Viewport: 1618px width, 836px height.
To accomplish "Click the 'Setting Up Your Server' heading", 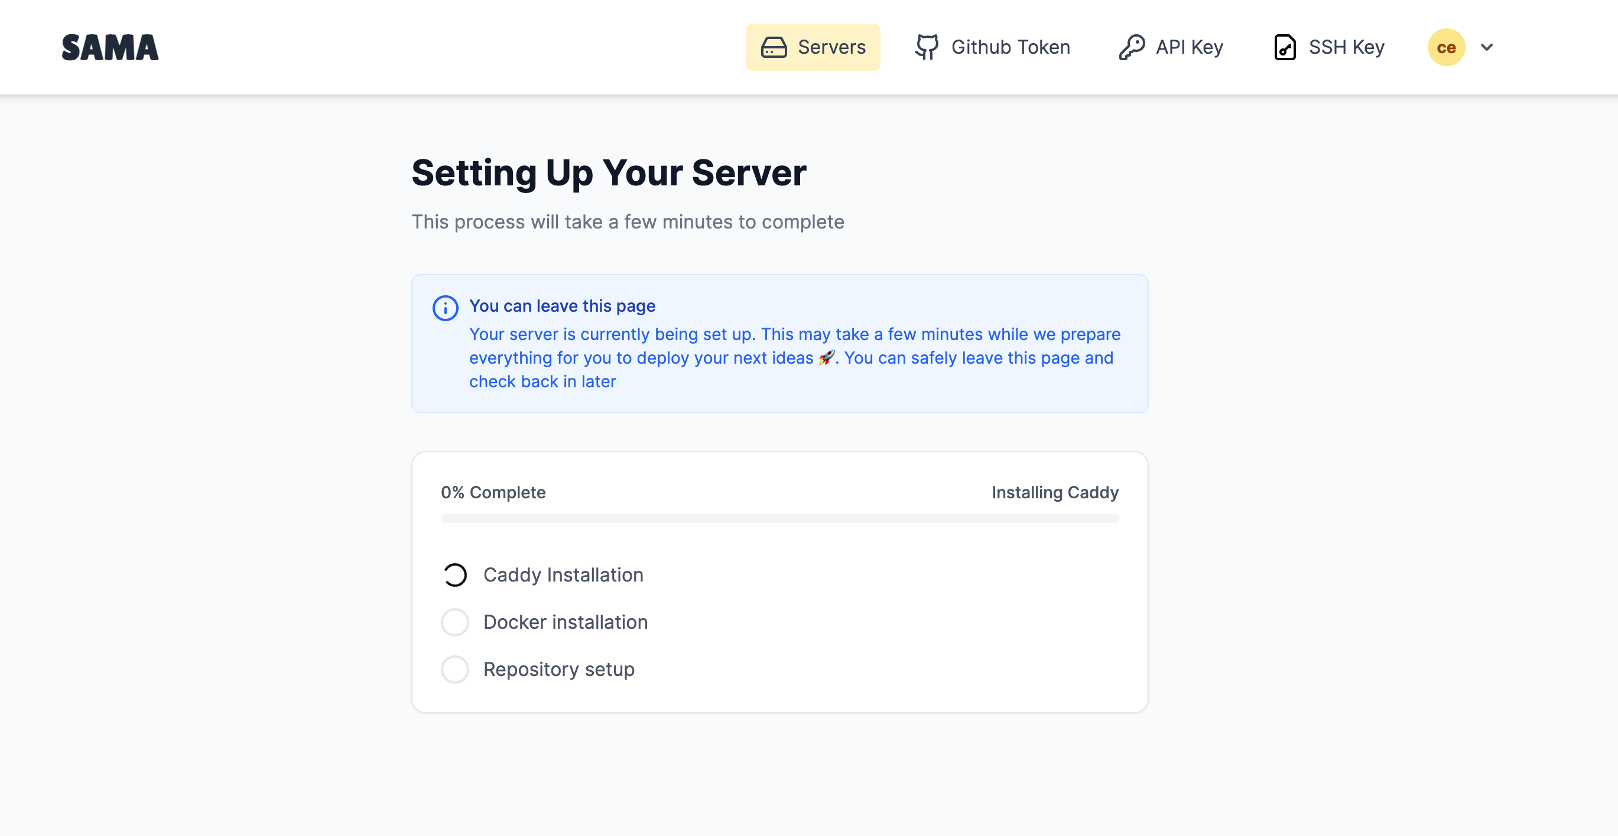I will [609, 172].
